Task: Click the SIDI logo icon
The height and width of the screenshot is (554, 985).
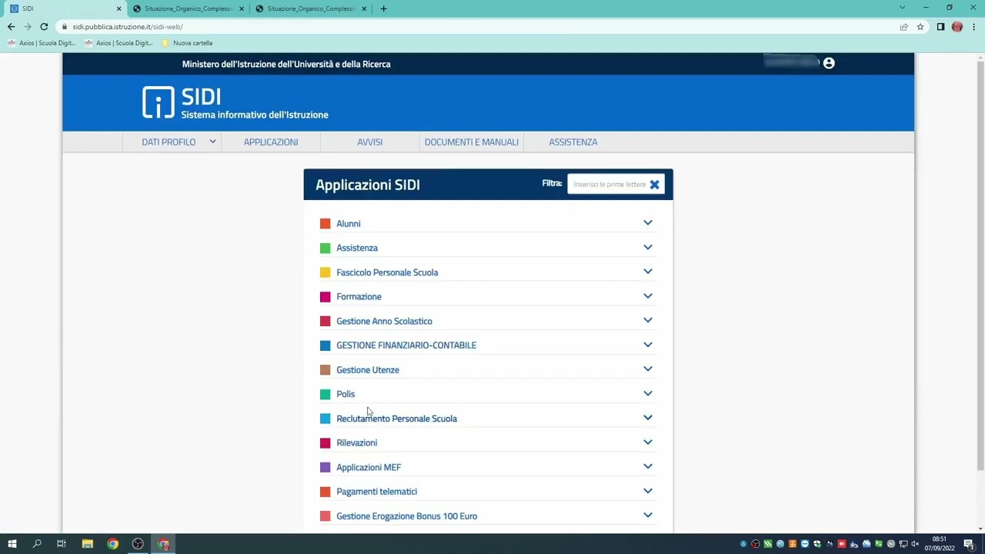Action: click(159, 102)
